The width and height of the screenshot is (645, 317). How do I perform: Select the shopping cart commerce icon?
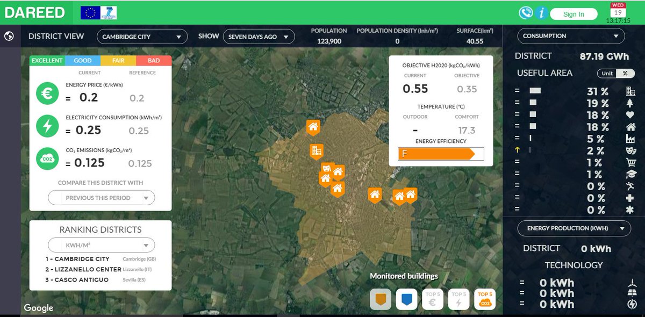(x=630, y=162)
